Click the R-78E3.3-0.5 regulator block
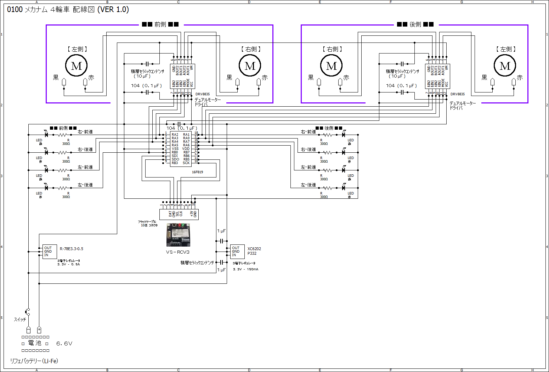 coord(50,252)
